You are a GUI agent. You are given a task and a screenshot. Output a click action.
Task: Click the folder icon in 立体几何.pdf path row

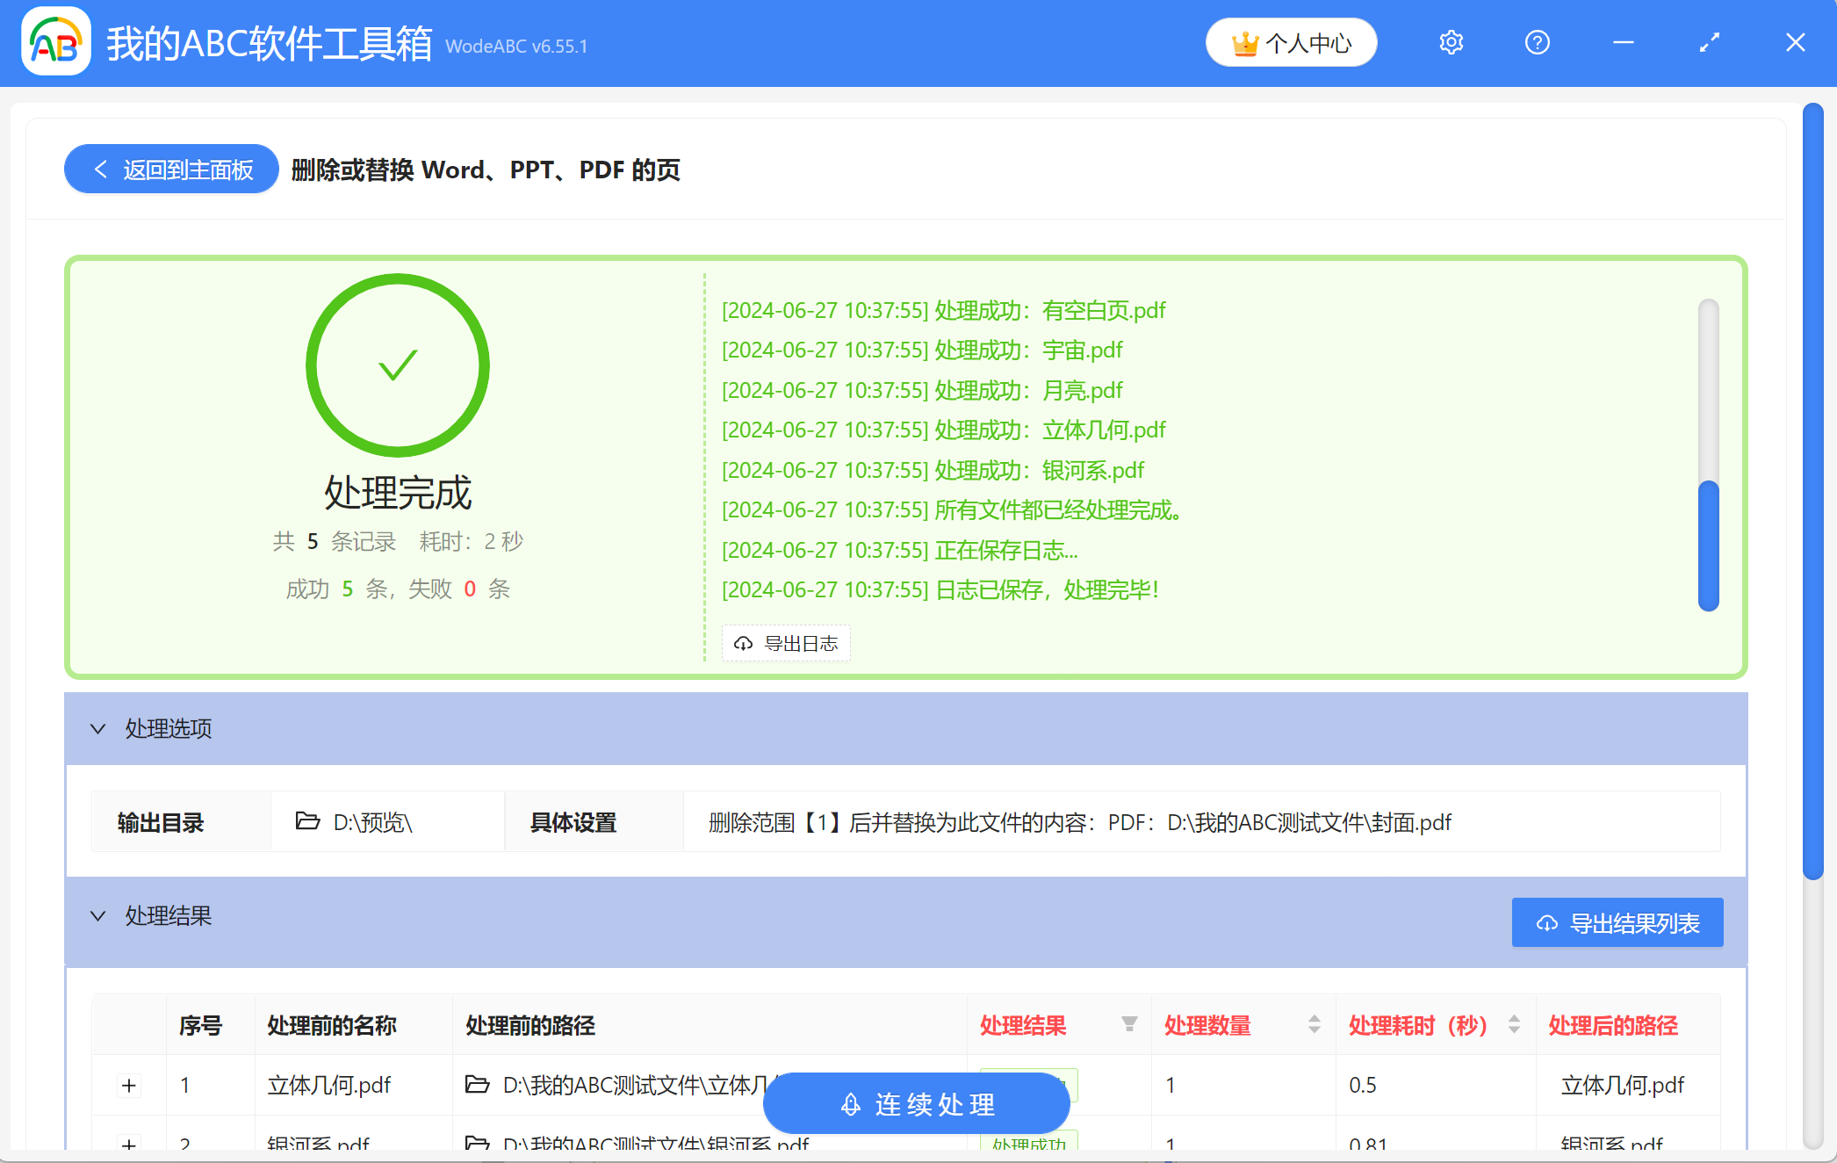(x=477, y=1085)
